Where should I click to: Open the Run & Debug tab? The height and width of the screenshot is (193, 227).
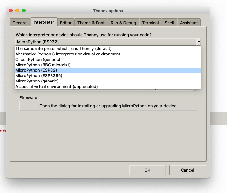[123, 23]
